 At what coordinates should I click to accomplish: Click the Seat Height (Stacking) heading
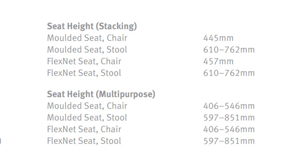coord(92,26)
